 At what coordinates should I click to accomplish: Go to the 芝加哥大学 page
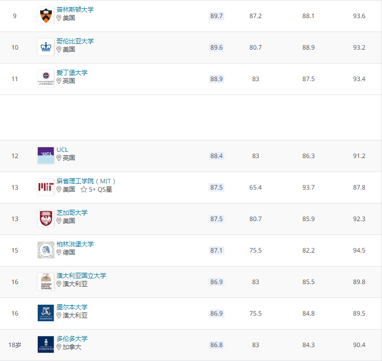click(x=72, y=213)
